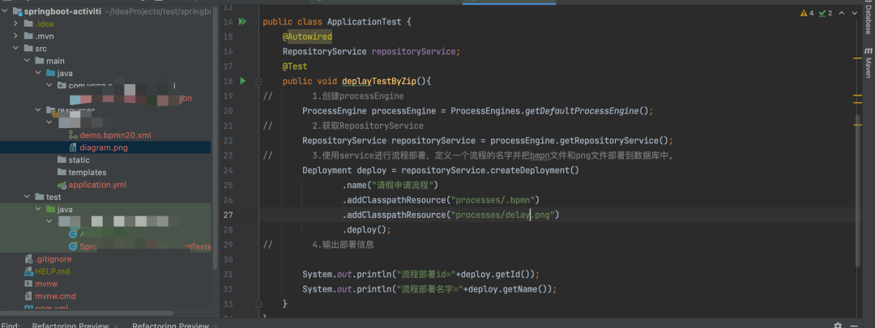Click the main java source folder icon
875x328 pixels.
51,73
